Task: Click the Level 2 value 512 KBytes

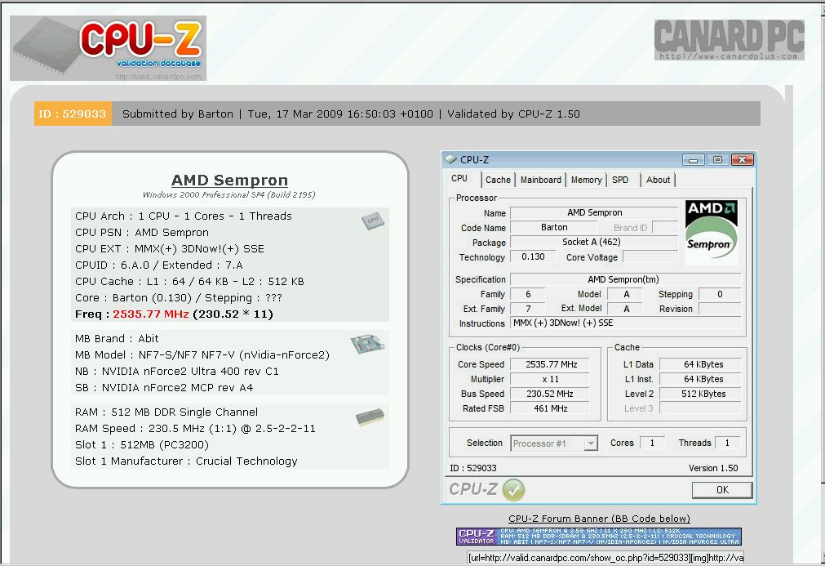Action: 701,394
